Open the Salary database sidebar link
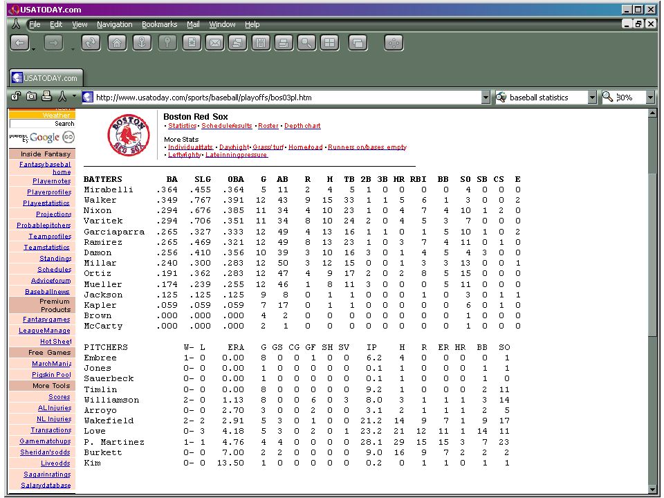 coord(46,486)
